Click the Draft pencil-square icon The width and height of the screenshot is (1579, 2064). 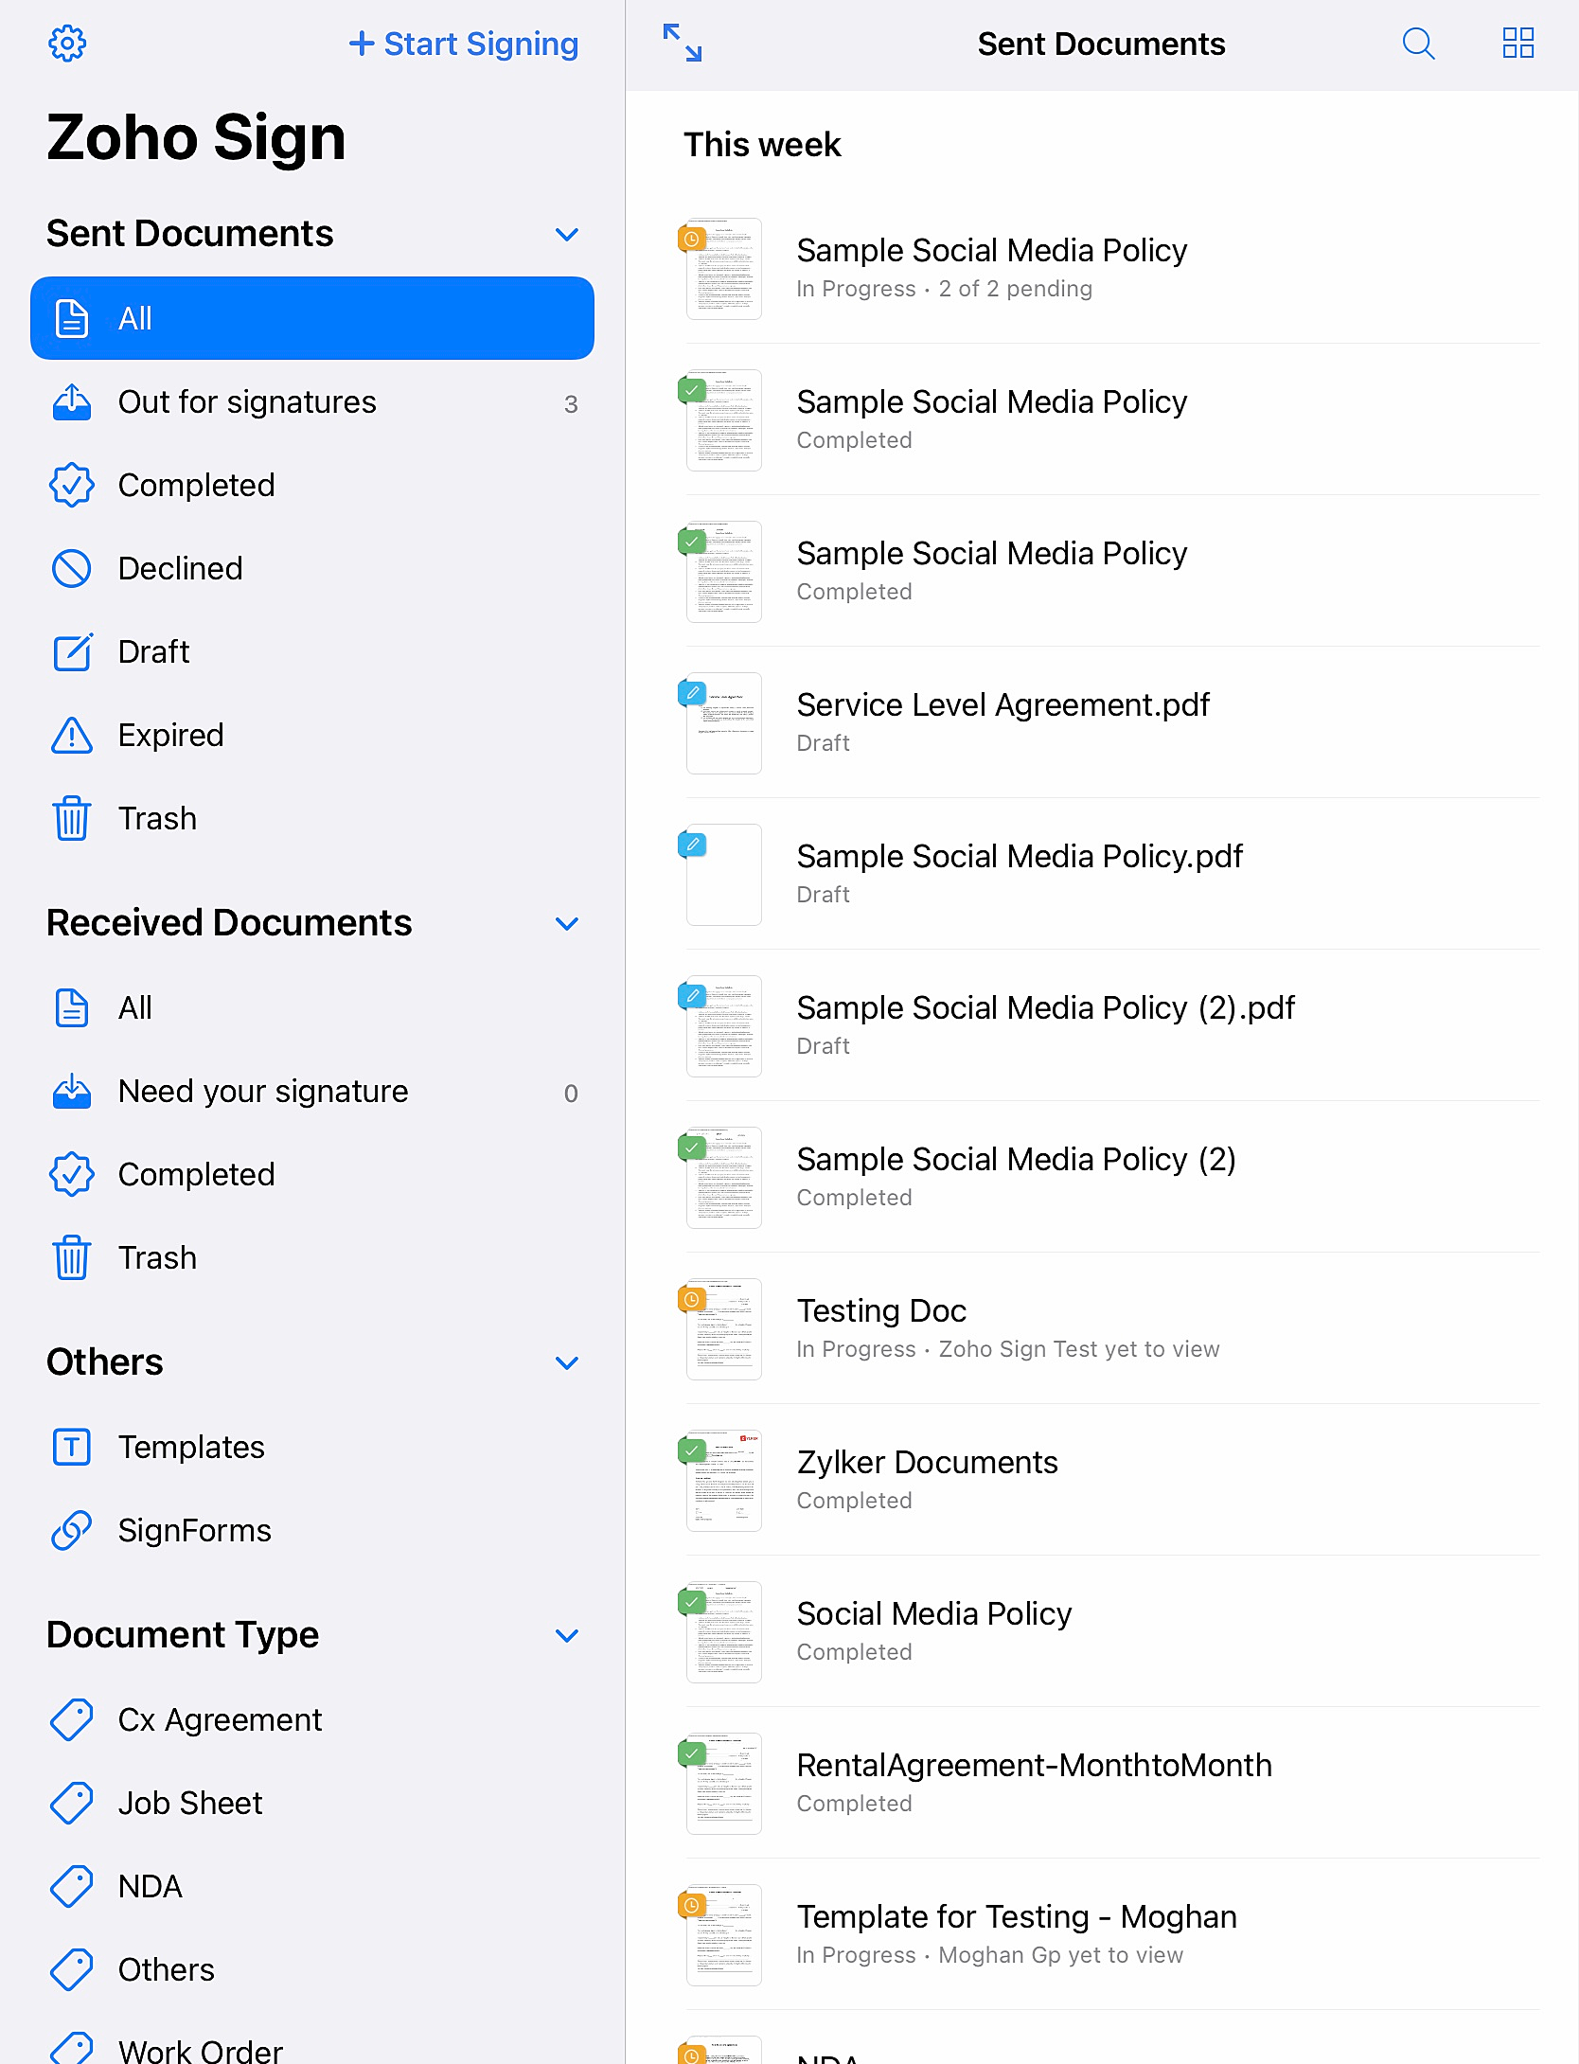(72, 652)
